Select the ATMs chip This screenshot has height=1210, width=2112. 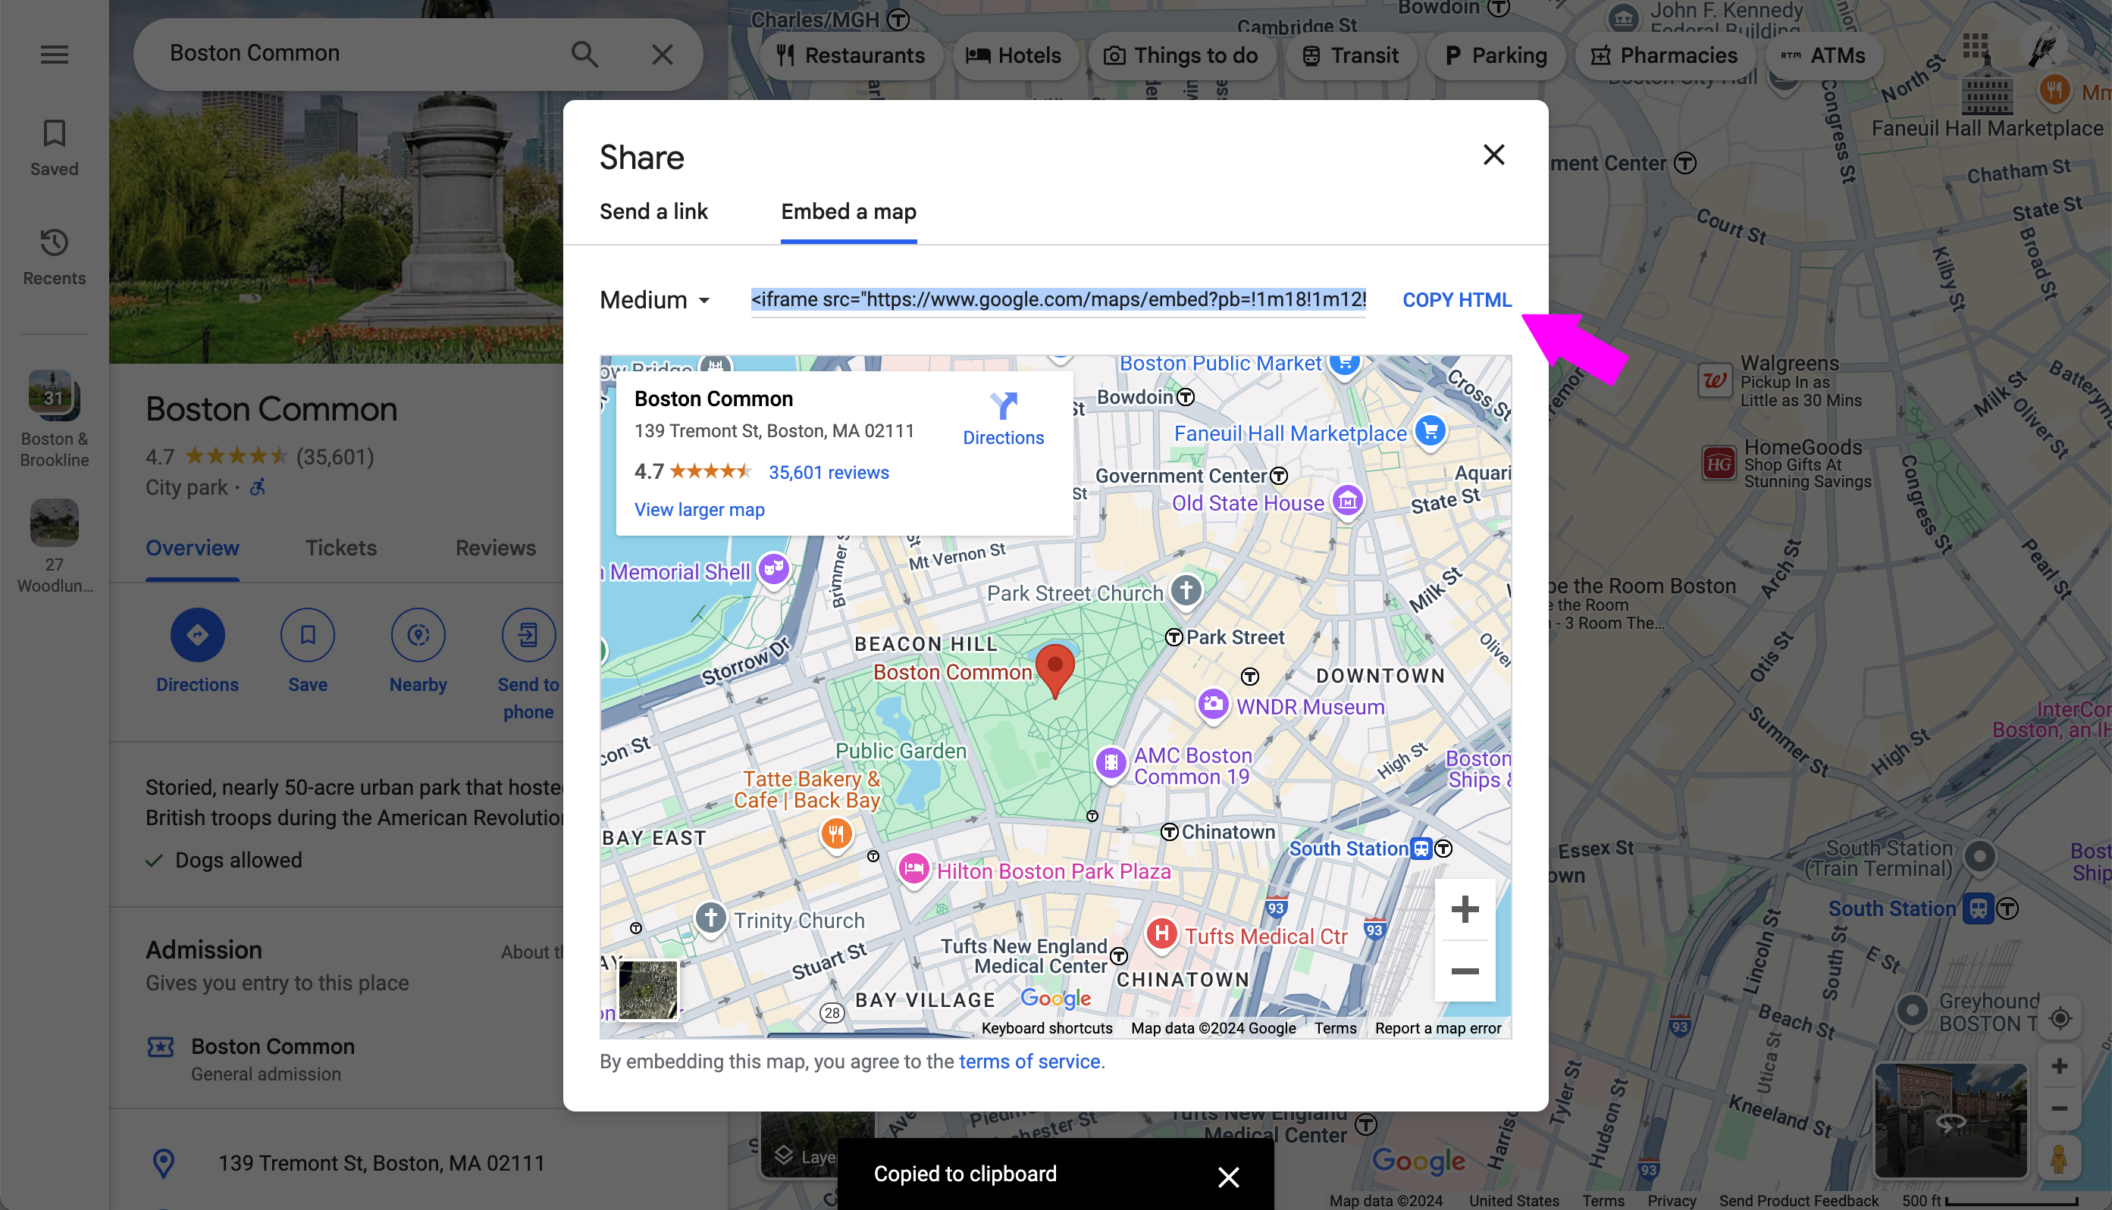pyautogui.click(x=1822, y=55)
